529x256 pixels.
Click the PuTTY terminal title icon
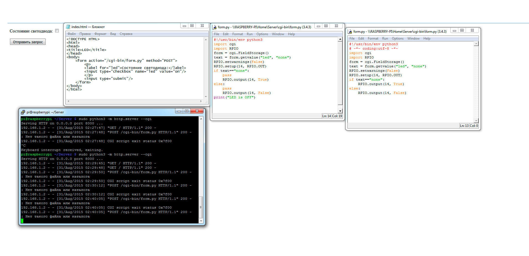click(x=23, y=112)
